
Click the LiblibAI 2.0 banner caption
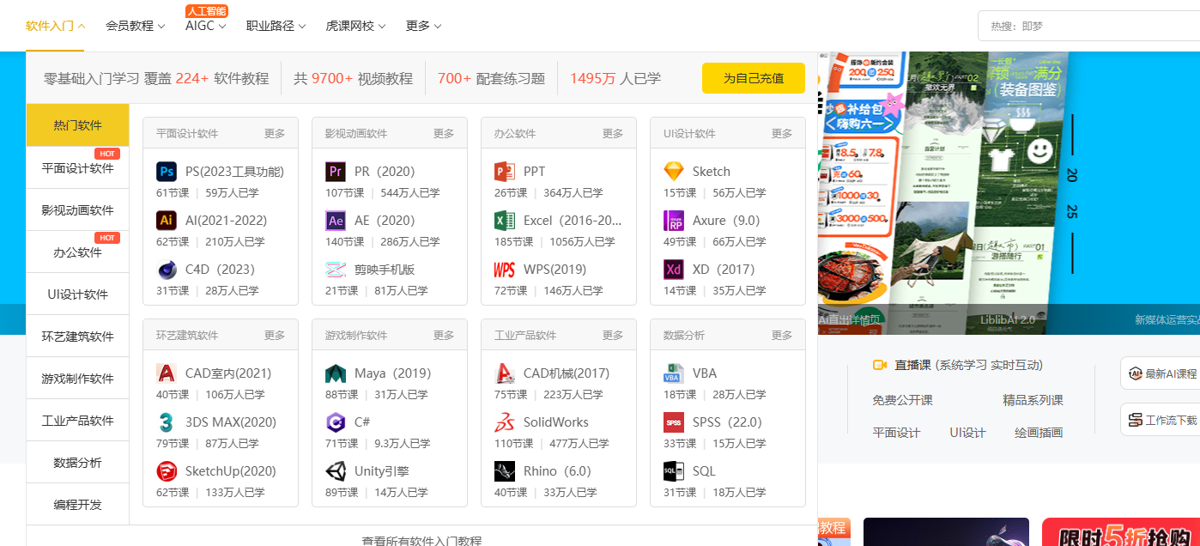click(x=1008, y=319)
